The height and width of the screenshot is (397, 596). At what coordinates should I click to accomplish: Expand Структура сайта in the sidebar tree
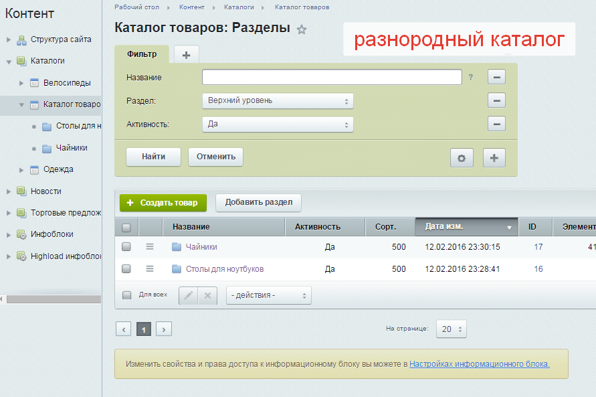pyautogui.click(x=9, y=39)
